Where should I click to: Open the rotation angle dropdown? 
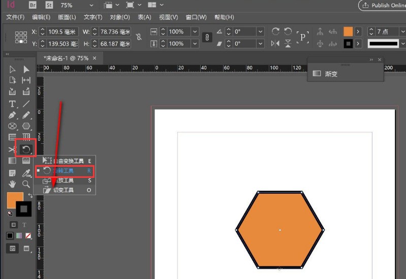click(x=260, y=32)
